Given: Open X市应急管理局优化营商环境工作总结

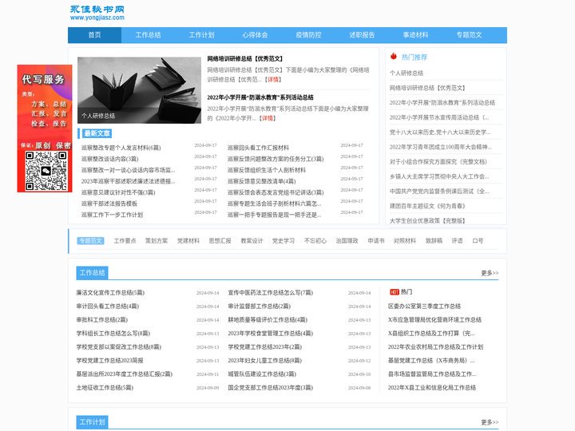Looking at the screenshot, I should tap(435, 319).
